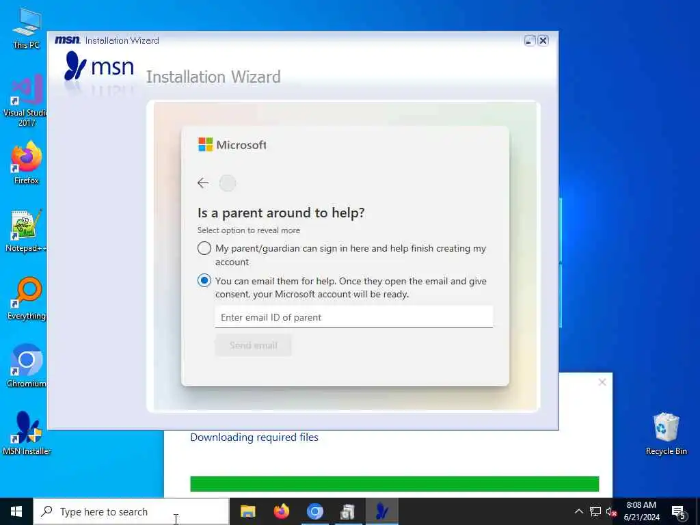700x525 pixels.
Task: Go back using the left arrow
Action: click(202, 183)
